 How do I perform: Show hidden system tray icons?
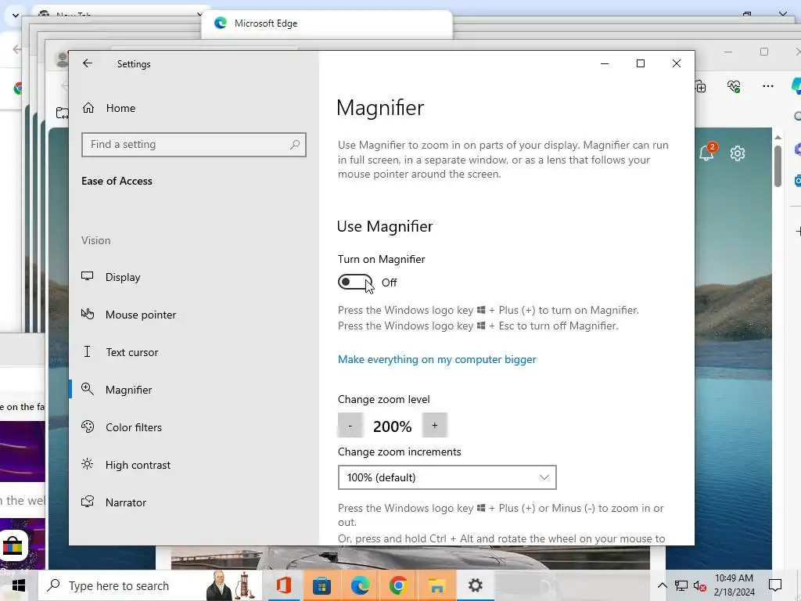pyautogui.click(x=662, y=585)
